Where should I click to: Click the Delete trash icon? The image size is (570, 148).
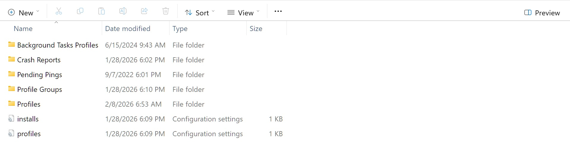point(166,12)
